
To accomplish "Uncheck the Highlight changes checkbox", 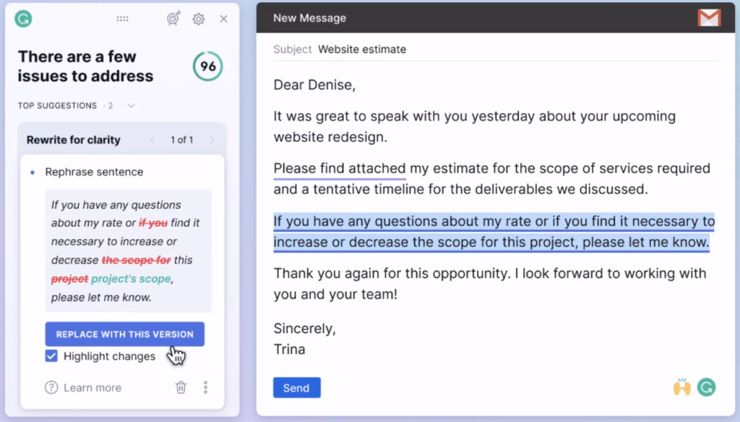I will [51, 356].
